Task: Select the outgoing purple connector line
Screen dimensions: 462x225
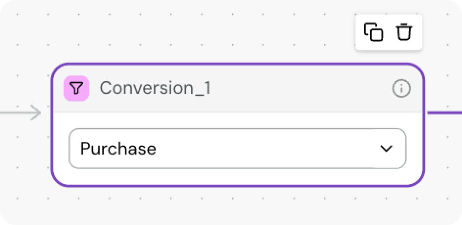Action: pos(444,112)
